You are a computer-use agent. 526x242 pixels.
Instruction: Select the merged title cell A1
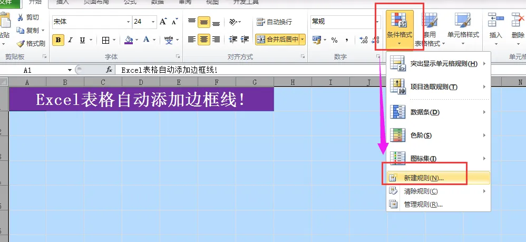(141, 99)
